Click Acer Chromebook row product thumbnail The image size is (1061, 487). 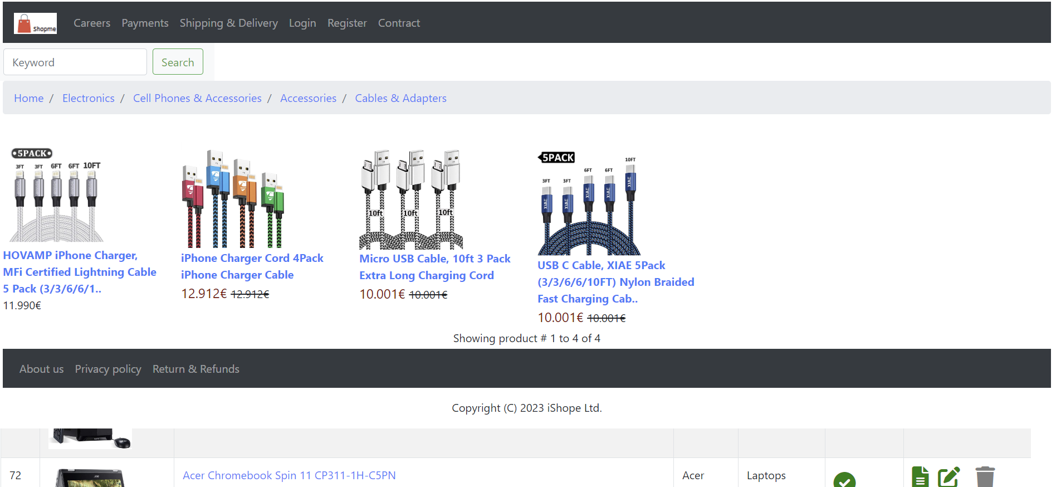tap(90, 478)
